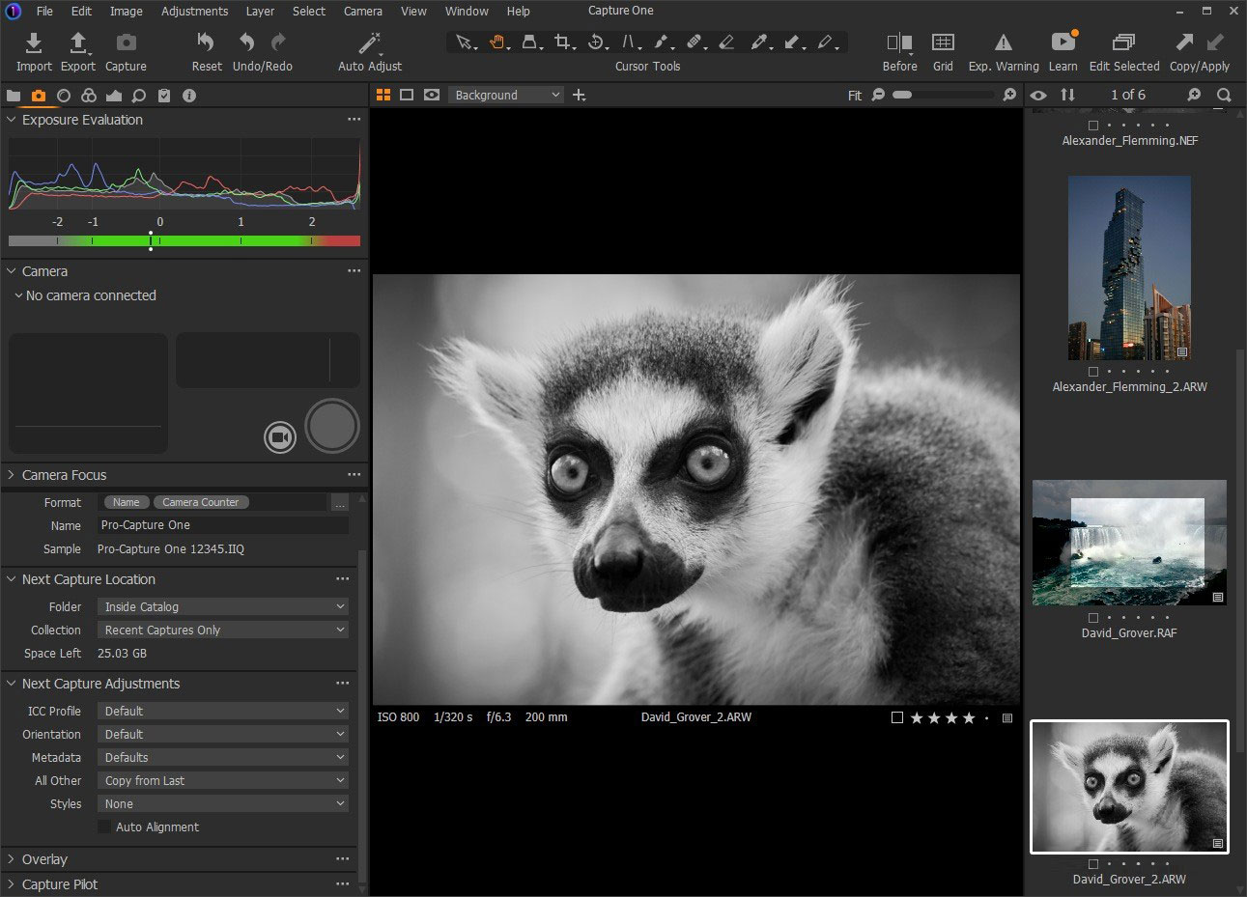Open the Layer menu
1247x897 pixels.
pyautogui.click(x=260, y=12)
